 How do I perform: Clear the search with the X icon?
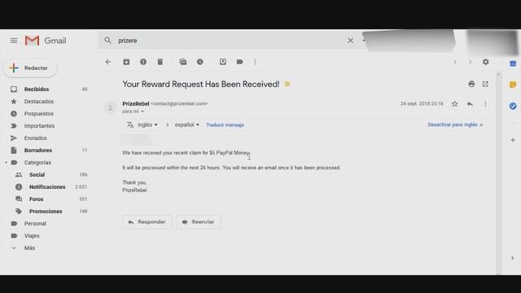point(350,41)
